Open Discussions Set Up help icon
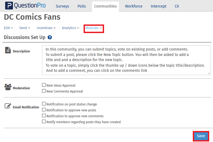The width and height of the screenshot is (213, 142). click(x=50, y=37)
